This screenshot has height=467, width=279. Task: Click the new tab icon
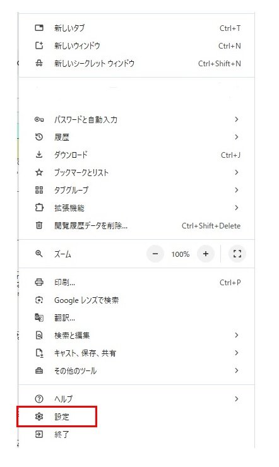[x=39, y=28]
